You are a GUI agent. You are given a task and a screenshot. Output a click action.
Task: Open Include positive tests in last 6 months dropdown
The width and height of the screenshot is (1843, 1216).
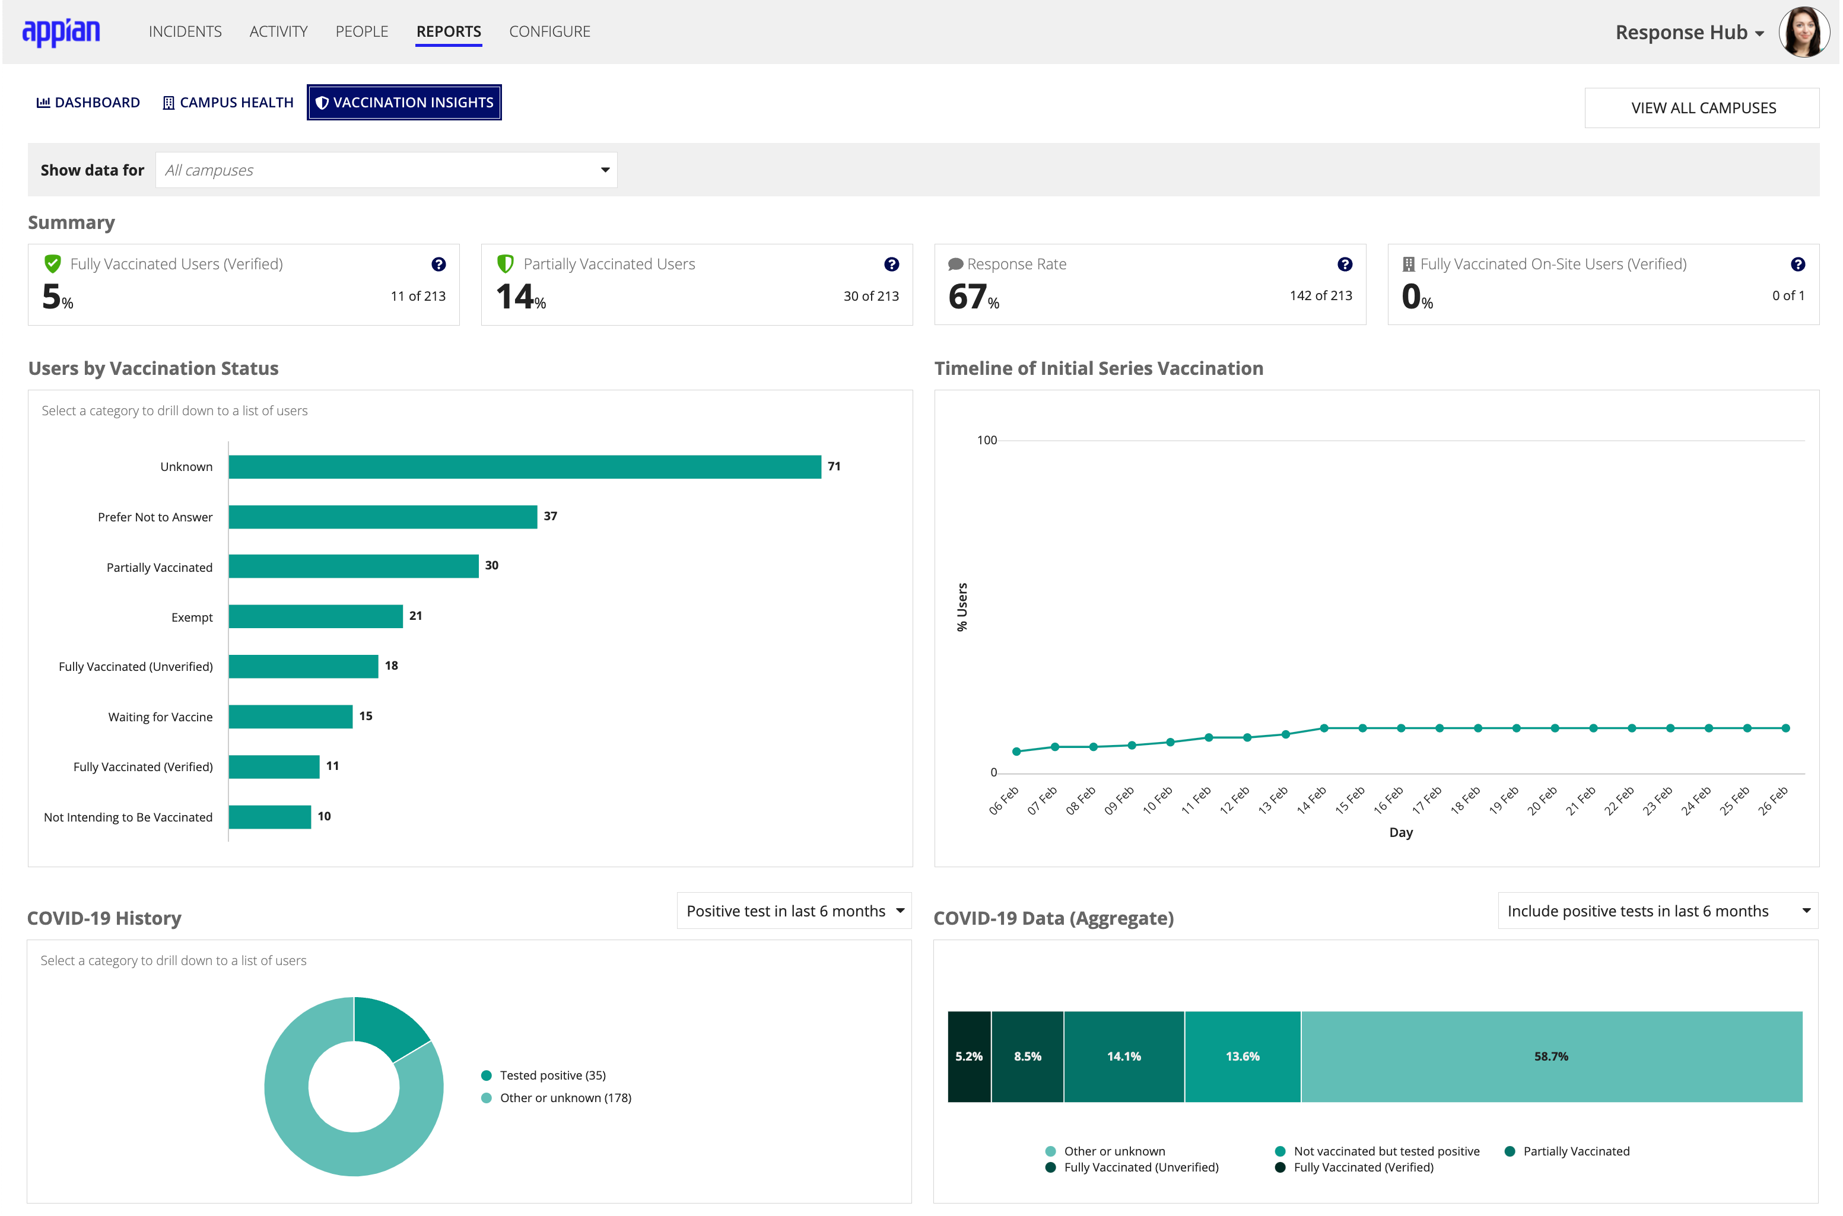(x=1658, y=911)
